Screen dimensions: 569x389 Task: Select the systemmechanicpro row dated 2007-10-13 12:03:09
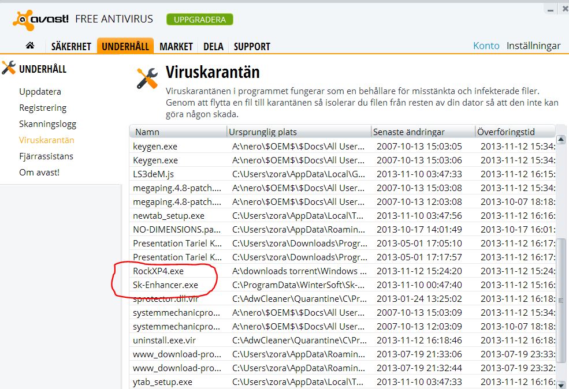point(342,327)
